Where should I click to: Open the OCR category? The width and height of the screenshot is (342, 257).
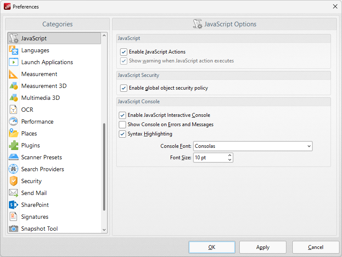54,110
